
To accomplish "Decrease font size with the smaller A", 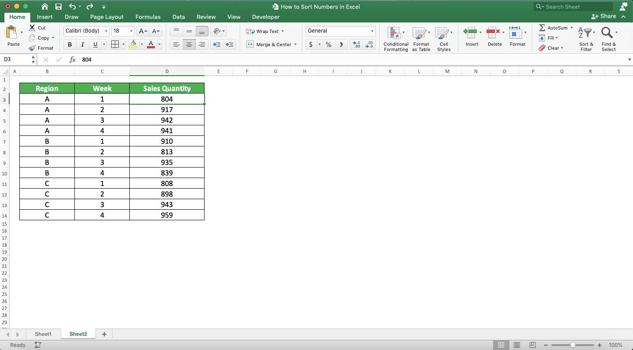I will click(x=156, y=31).
